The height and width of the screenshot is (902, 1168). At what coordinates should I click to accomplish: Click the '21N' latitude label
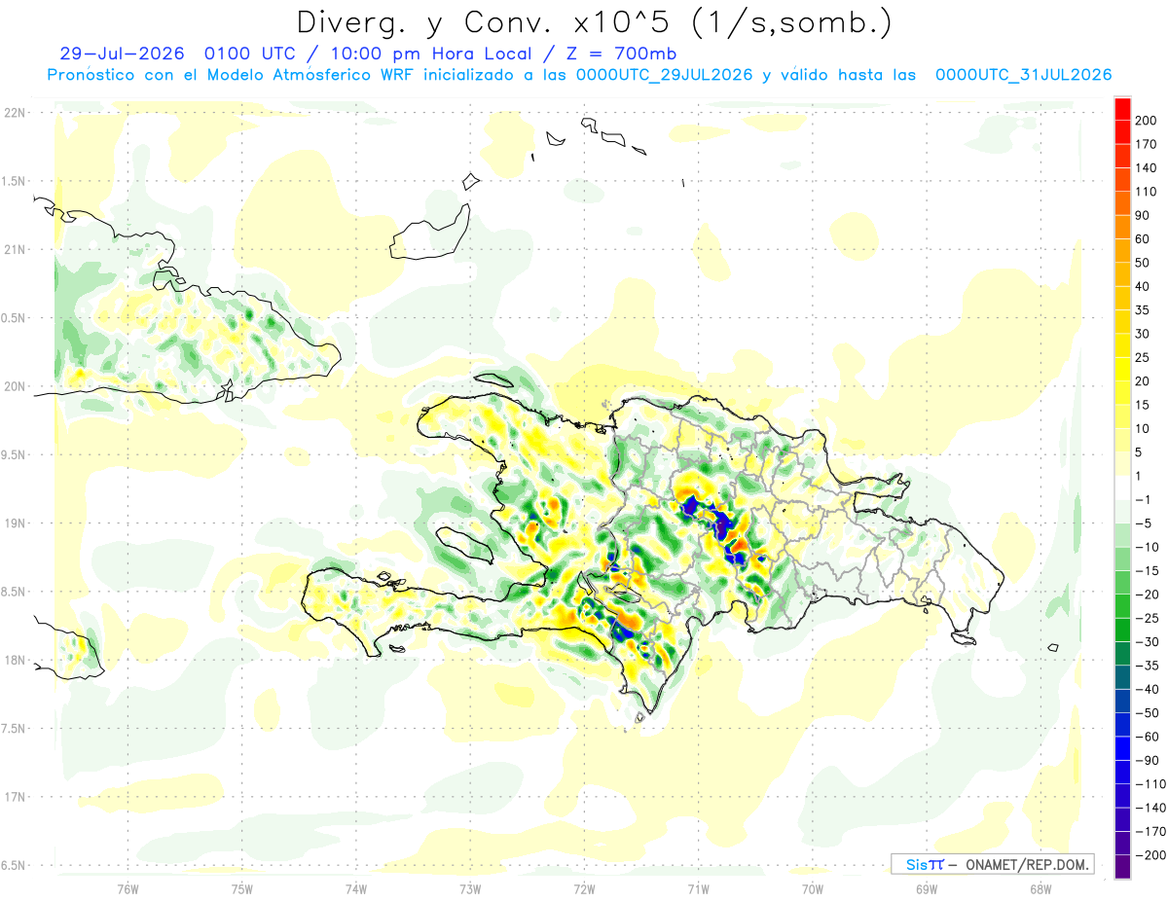[14, 249]
